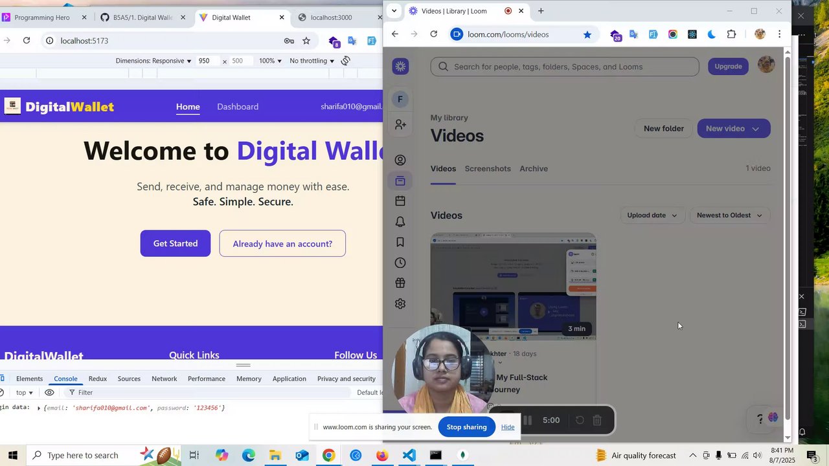Screen dimensions: 829x466
Task: Switch to the Application tab in DevTools
Action: point(289,379)
